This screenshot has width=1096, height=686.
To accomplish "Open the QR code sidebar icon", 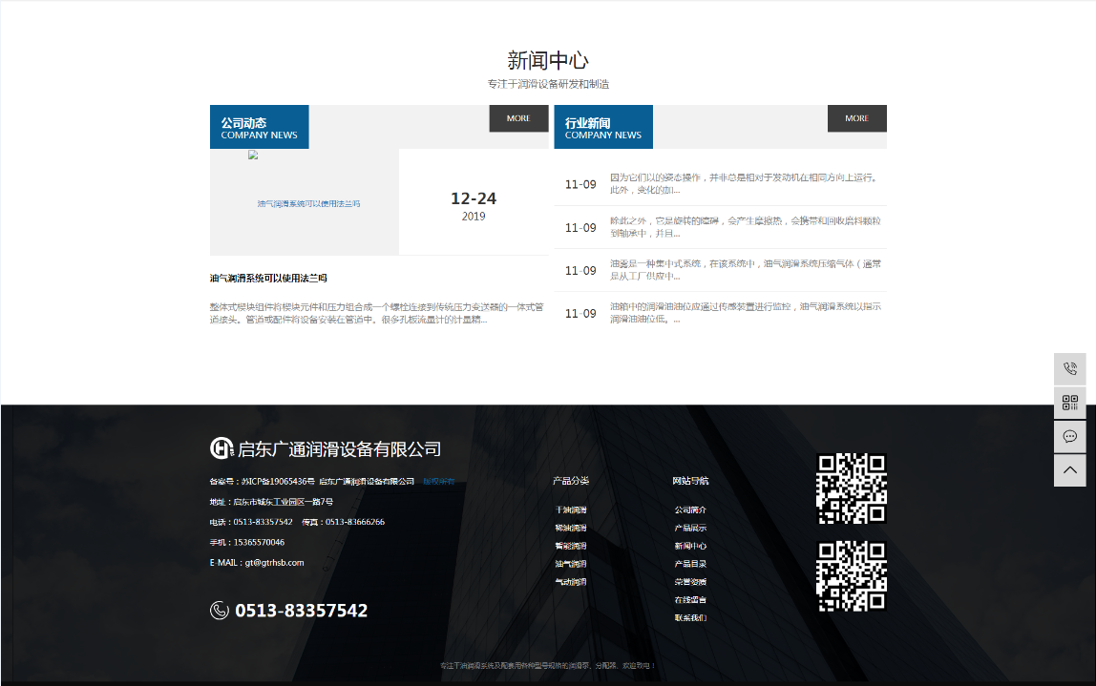I will [x=1069, y=403].
